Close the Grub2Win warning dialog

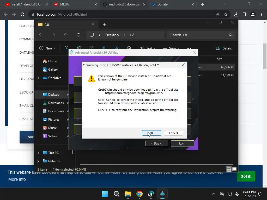click(183, 65)
